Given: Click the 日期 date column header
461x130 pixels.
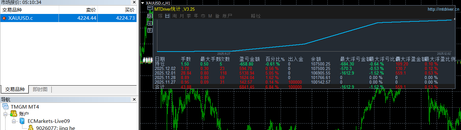Looking at the screenshot, I should coord(160,59).
